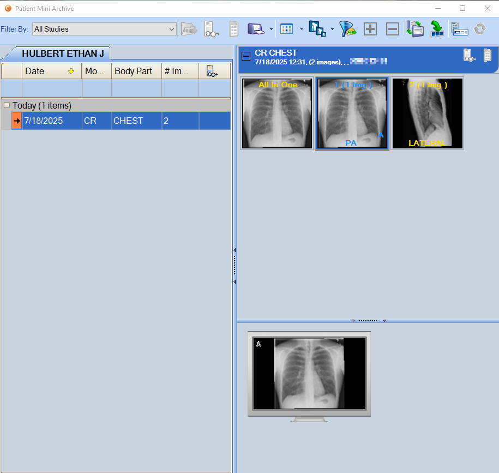Open the thumbnail size dropdown arrow
This screenshot has height=473, width=499.
[x=332, y=29]
